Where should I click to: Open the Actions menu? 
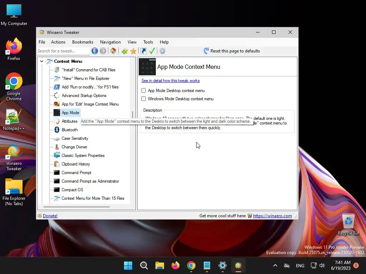point(58,42)
